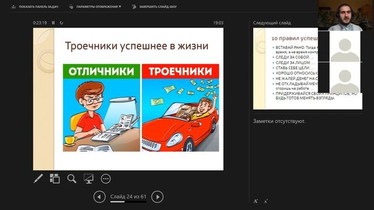374x210 pixels.
Task: Click the presenter webcam video tile
Action: pos(346,15)
